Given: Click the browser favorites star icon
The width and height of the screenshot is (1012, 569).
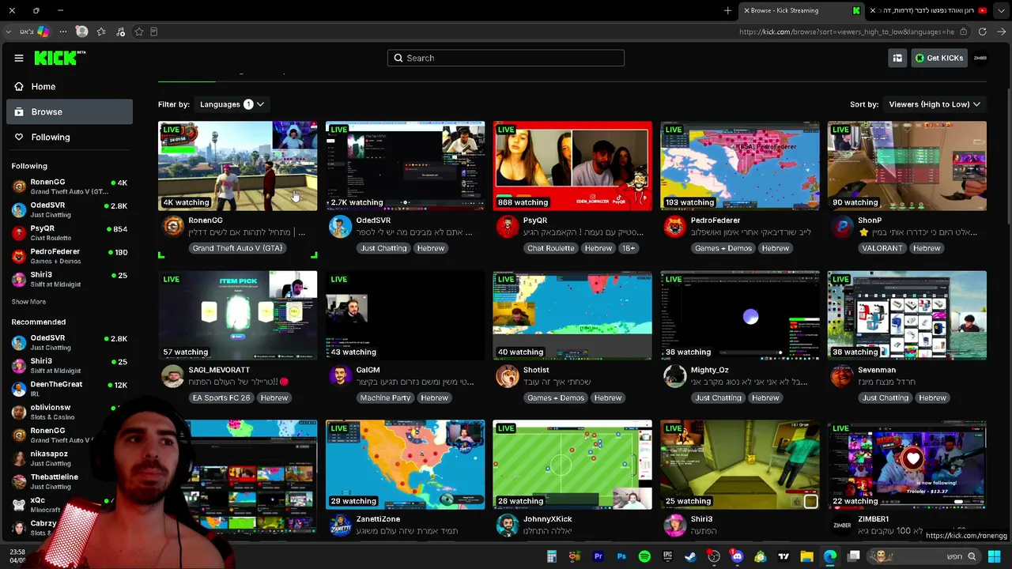Looking at the screenshot, I should tap(139, 32).
